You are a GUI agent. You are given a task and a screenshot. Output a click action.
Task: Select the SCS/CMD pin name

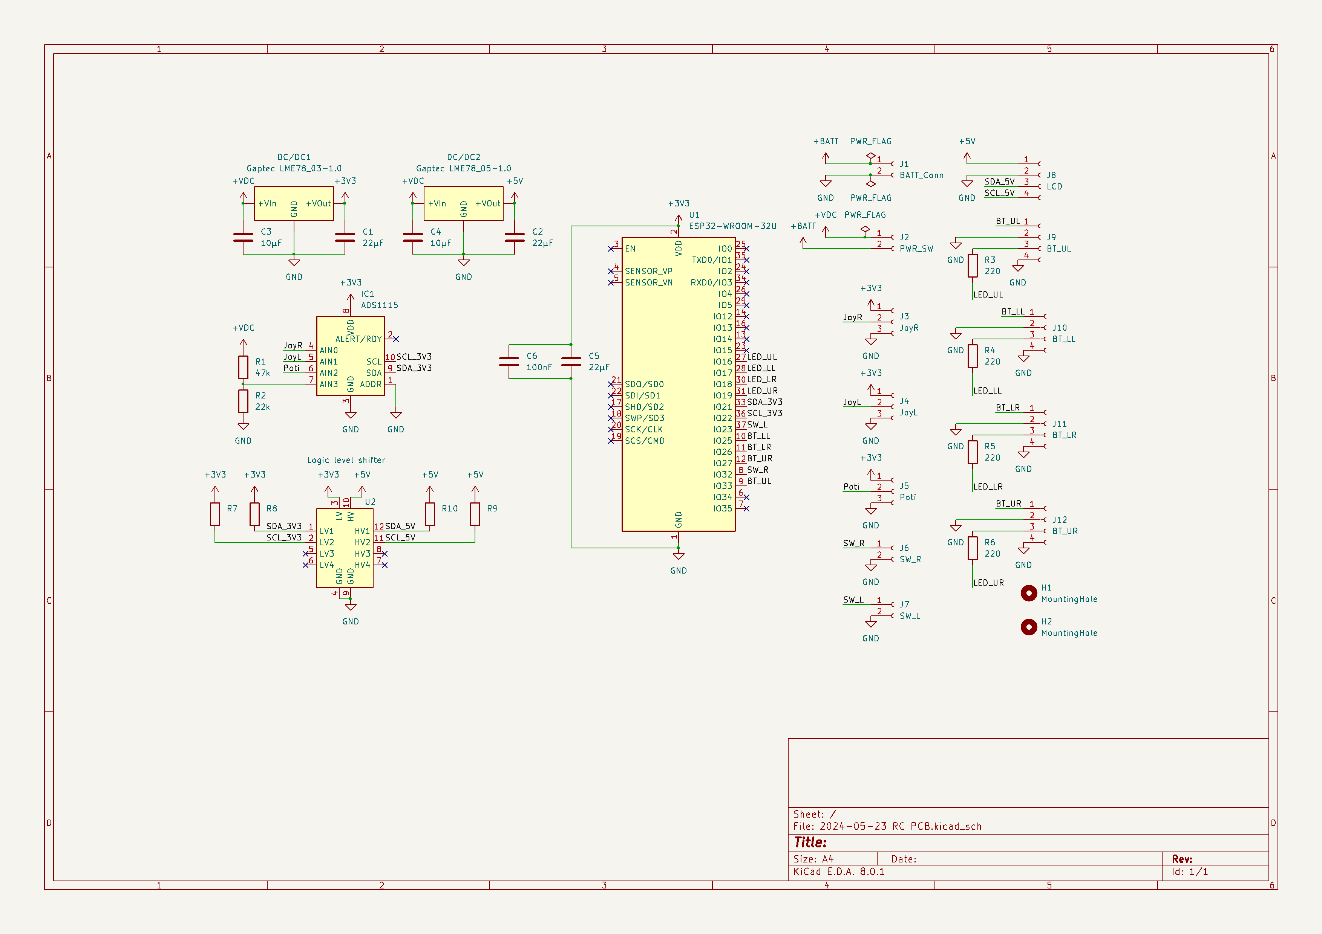click(644, 441)
